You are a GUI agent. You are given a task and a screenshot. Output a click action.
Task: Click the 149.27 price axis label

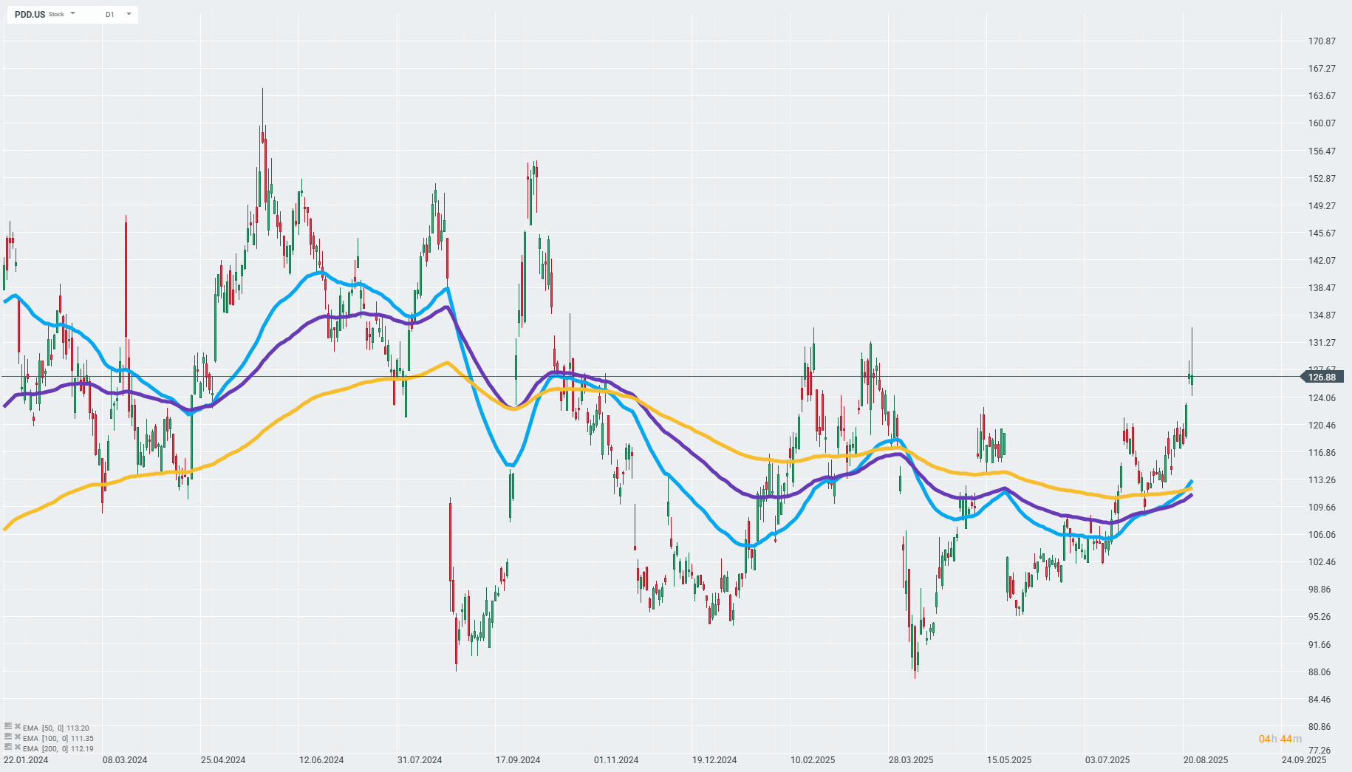1322,206
